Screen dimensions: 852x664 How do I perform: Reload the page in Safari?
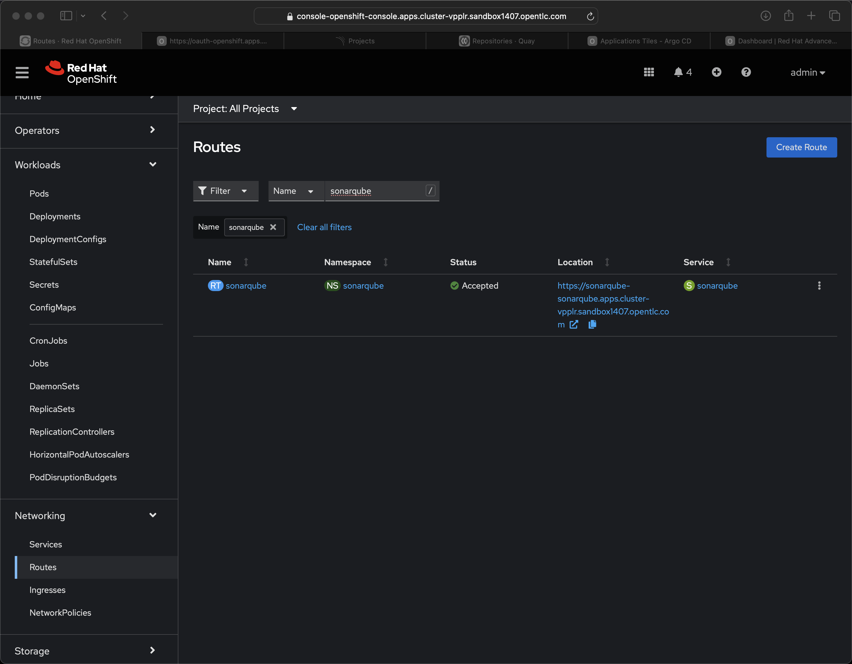click(x=590, y=16)
